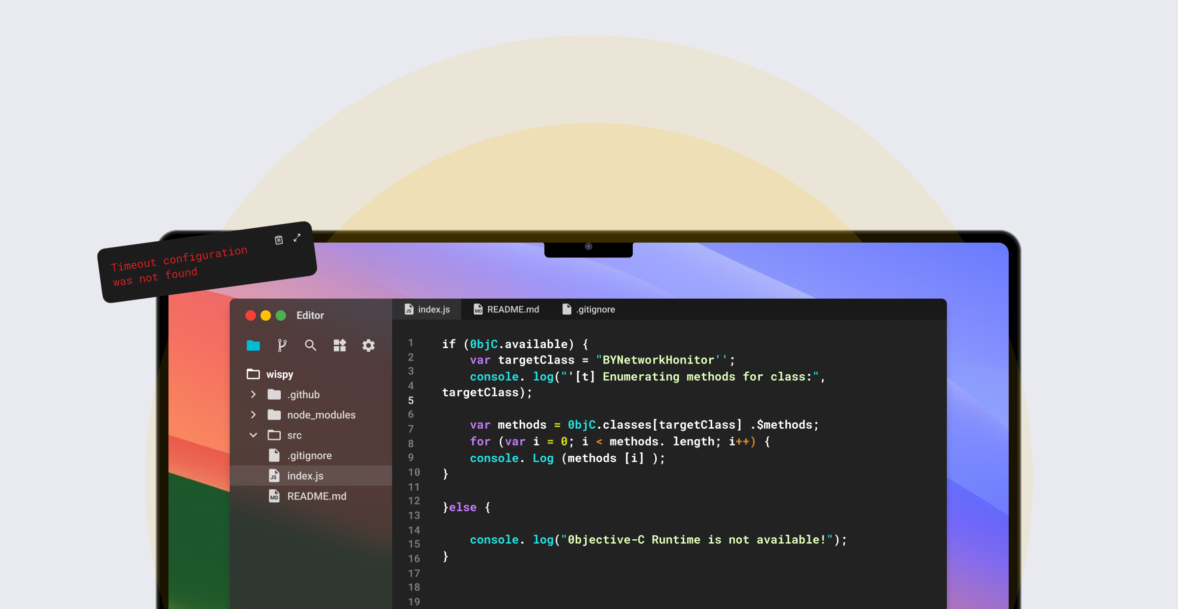
Task: Click the green window zoom button
Action: [281, 315]
